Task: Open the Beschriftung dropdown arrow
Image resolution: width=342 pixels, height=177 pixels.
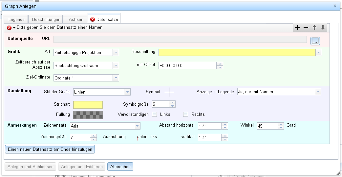Action: point(319,52)
